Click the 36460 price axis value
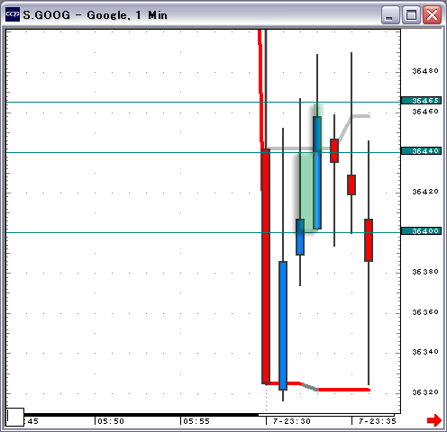Screen dimensions: 447x432 425,112
